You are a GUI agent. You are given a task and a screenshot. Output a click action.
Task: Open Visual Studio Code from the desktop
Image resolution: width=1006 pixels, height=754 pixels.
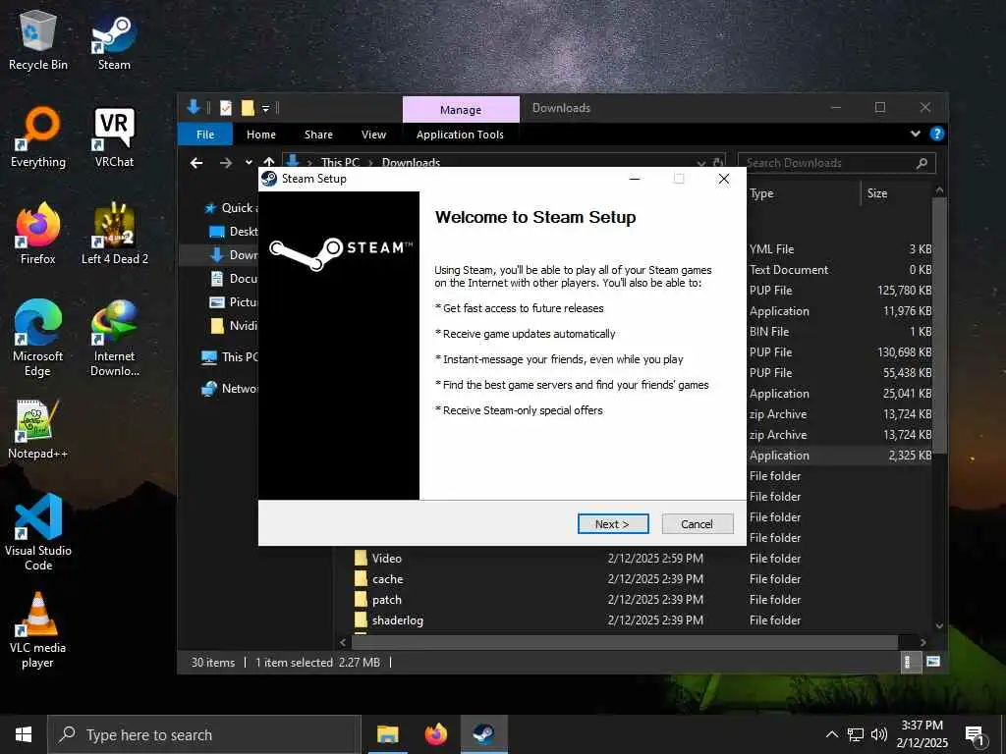[38, 531]
